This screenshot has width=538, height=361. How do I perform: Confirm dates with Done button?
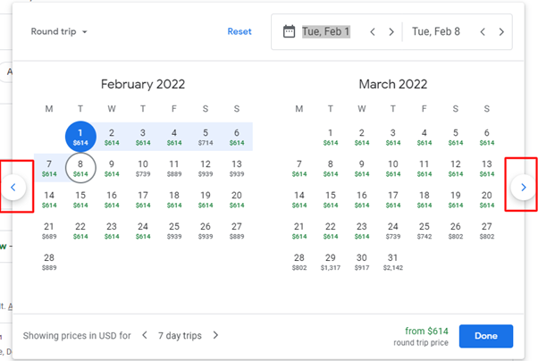(x=486, y=336)
